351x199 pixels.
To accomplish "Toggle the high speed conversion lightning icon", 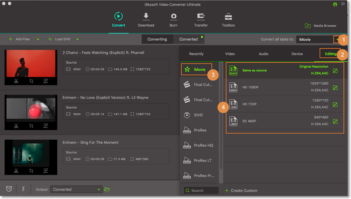I will pyautogui.click(x=23, y=189).
